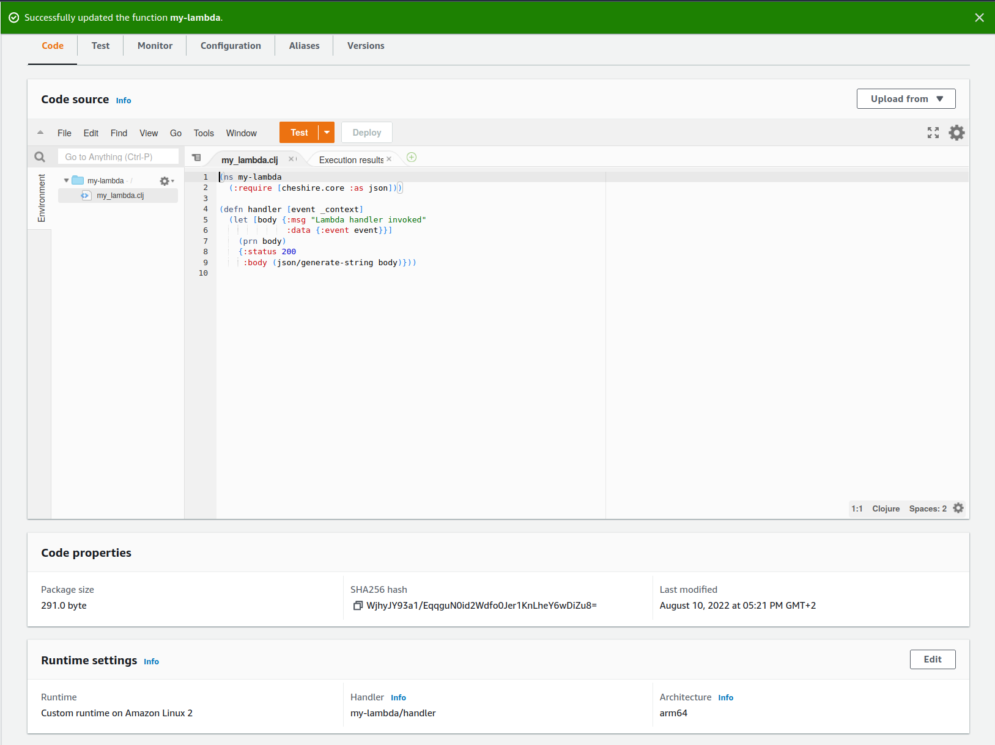This screenshot has height=745, width=995.
Task: Collapse the editor menu bar arrow
Action: tap(40, 133)
